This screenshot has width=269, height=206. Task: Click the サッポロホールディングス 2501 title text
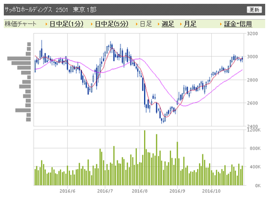tap(36, 10)
